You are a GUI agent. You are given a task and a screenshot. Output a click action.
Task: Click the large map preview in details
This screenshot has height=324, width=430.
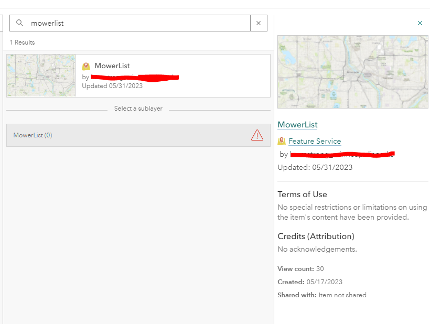click(x=352, y=72)
